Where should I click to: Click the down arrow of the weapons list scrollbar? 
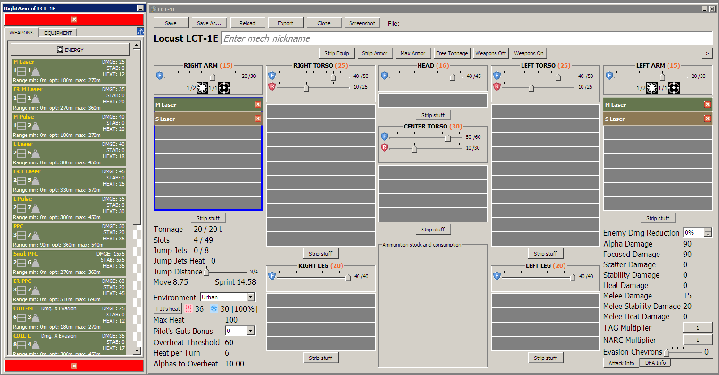point(137,351)
